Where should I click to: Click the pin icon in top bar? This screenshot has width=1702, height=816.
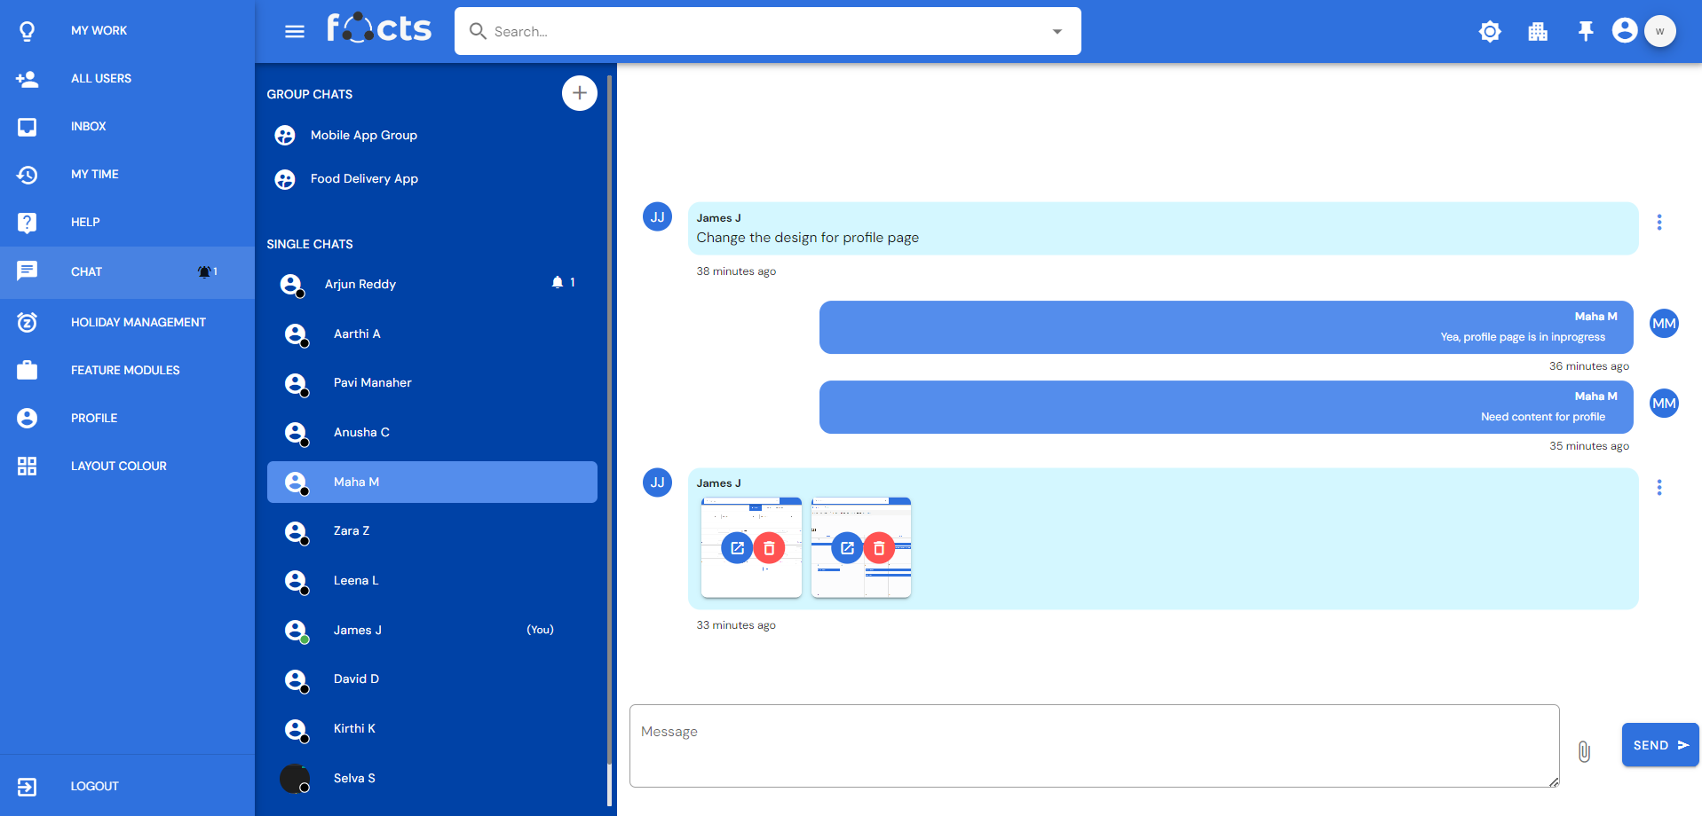(1585, 32)
